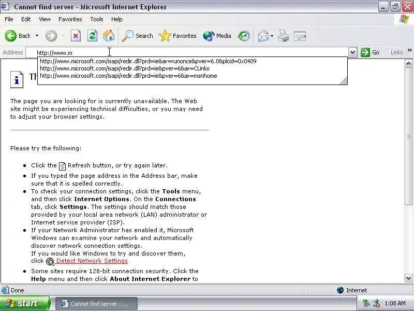Expand the Mail button dropdown arrow
This screenshot has height=311, width=414.
pos(272,36)
